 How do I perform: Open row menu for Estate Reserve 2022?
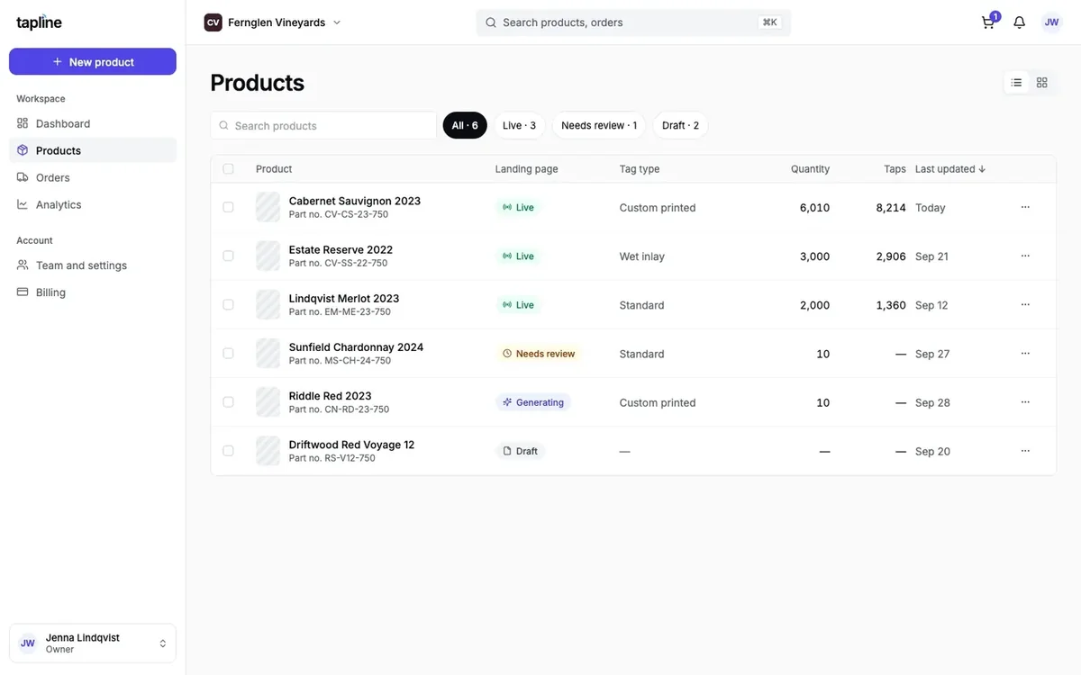pos(1025,256)
